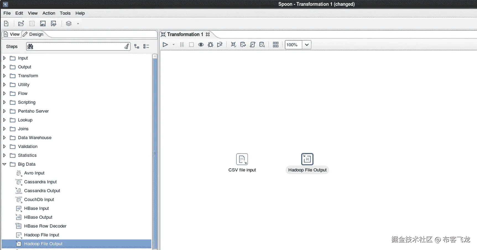This screenshot has width=477, height=250.
Task: Select the Validation folder
Action: (28, 147)
